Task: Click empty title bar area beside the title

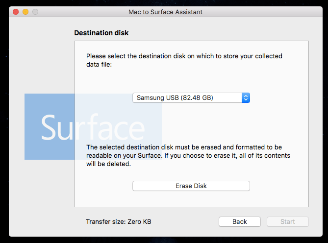Action: tap(261, 12)
